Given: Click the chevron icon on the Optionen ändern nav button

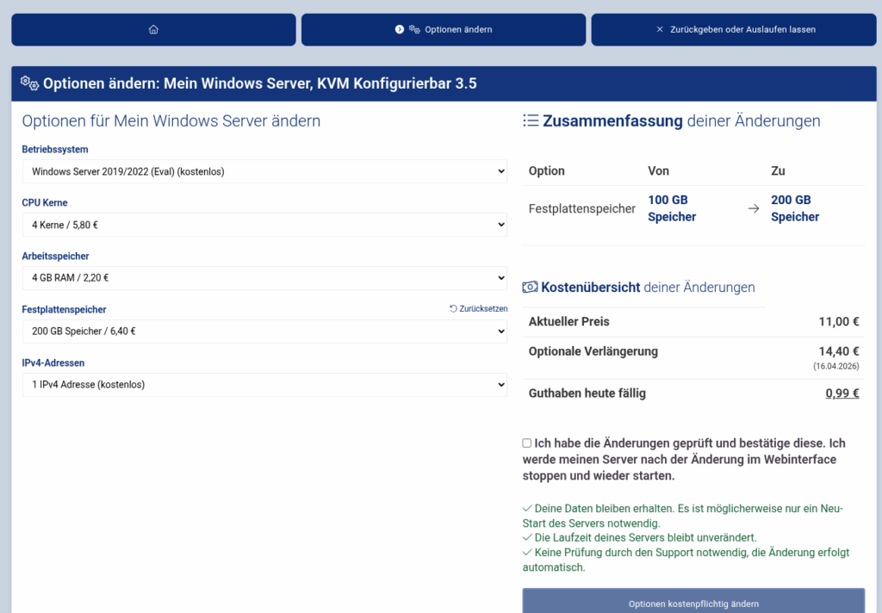Looking at the screenshot, I should pos(400,28).
